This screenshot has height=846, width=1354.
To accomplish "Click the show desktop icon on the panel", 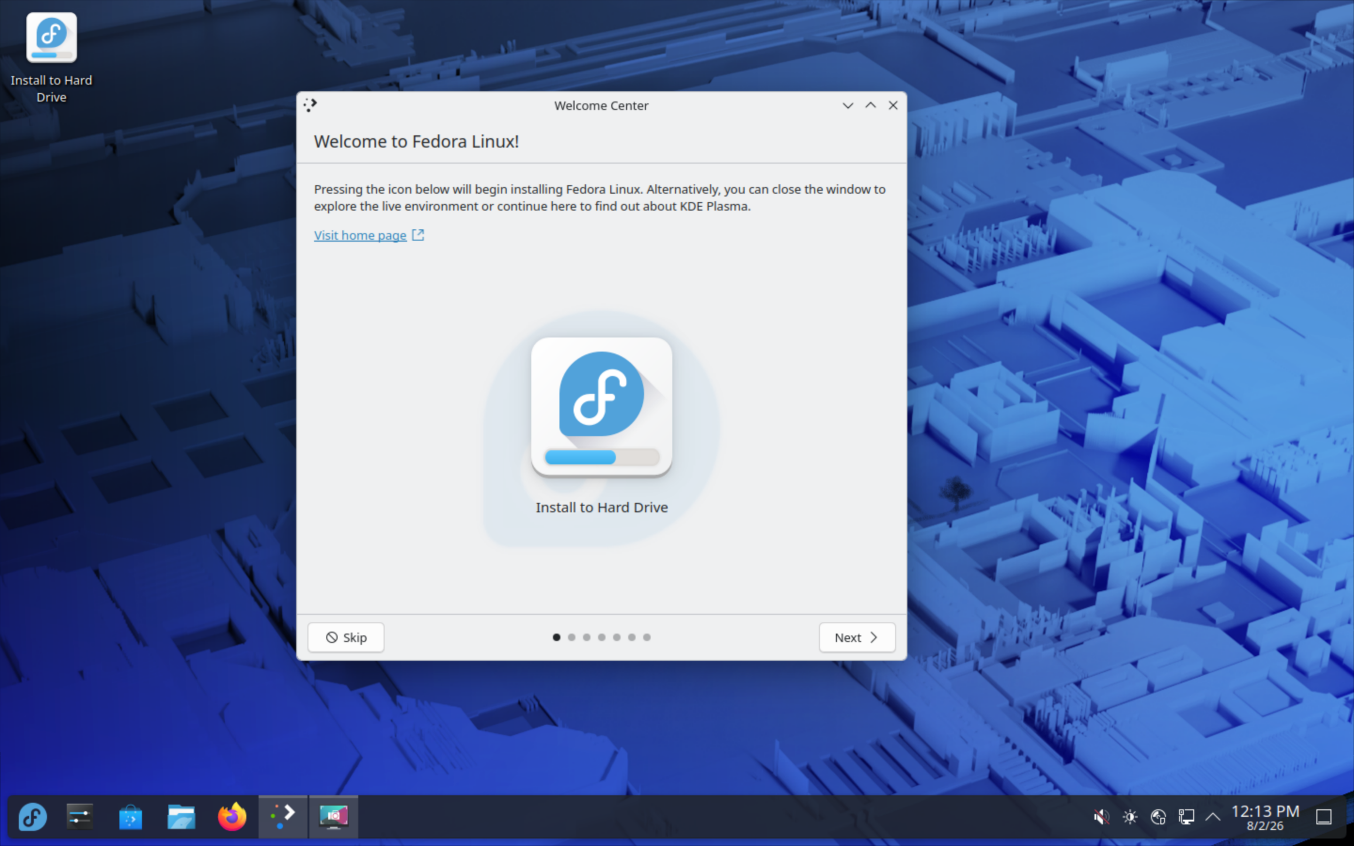I will (x=1324, y=817).
